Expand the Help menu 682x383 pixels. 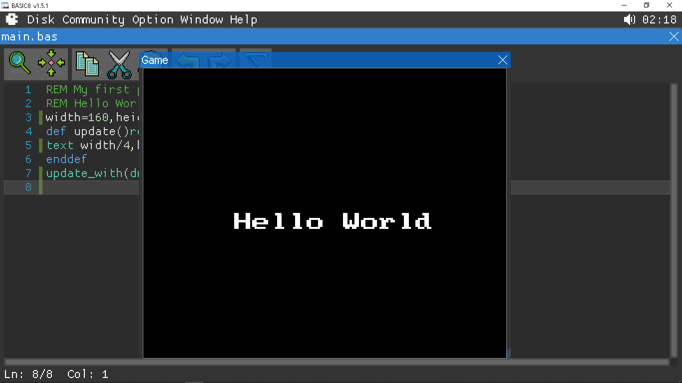pos(243,20)
